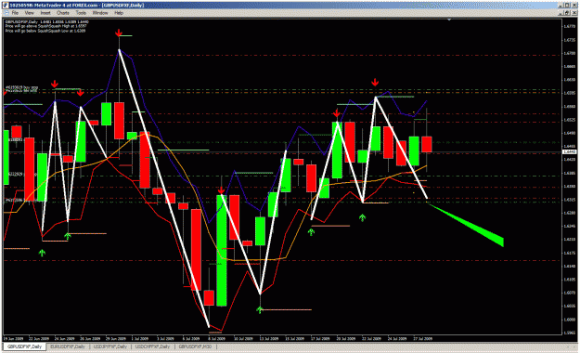This screenshot has width=580, height=353.
Task: Click the MetaTrader app icon in title bar
Action: 6,6
